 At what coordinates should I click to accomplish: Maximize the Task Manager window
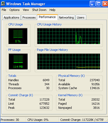[x=99, y=4]
